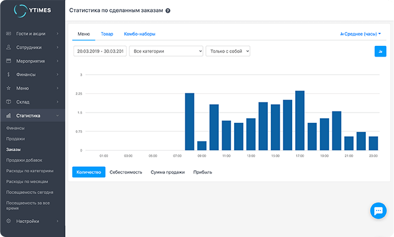Open the Все категории dropdown
This screenshot has height=237, width=394.
[x=166, y=51]
